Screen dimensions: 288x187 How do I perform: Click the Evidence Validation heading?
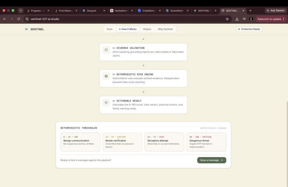point(130,48)
